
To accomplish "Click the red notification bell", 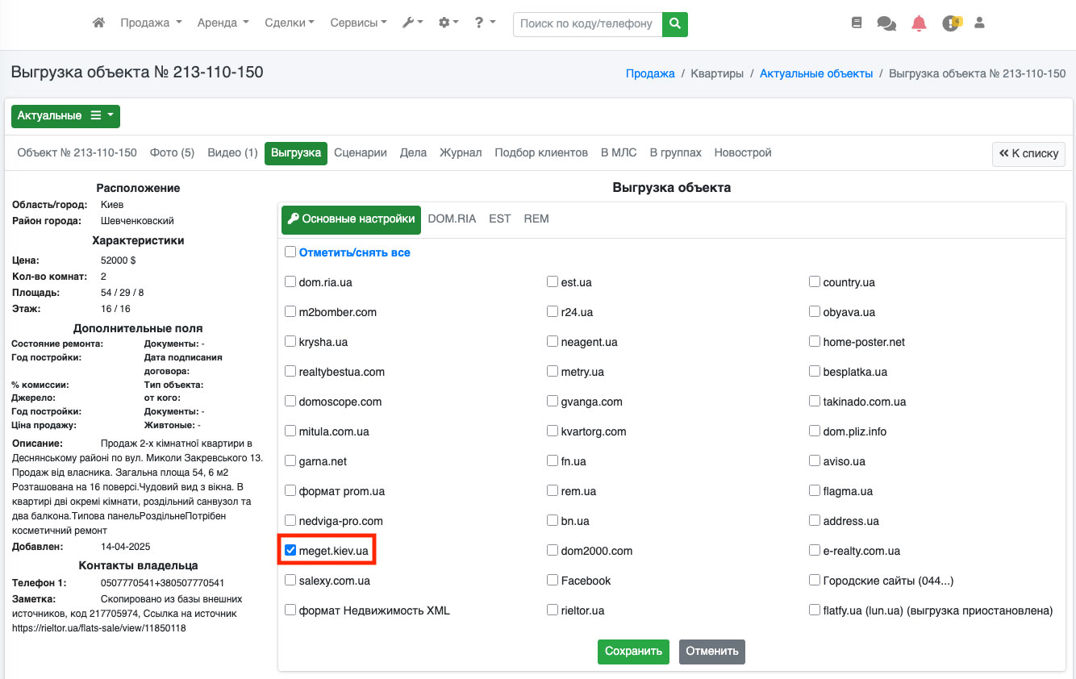I will [919, 23].
